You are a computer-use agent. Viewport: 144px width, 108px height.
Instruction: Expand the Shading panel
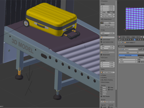[x=101, y=78]
